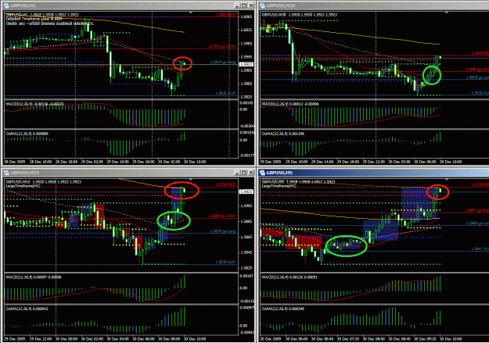Select the 'go Long' label in M15 chart
The image size is (489, 343).
223,231
